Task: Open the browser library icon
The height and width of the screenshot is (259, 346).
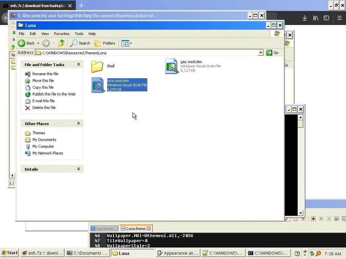Action: click(316, 18)
